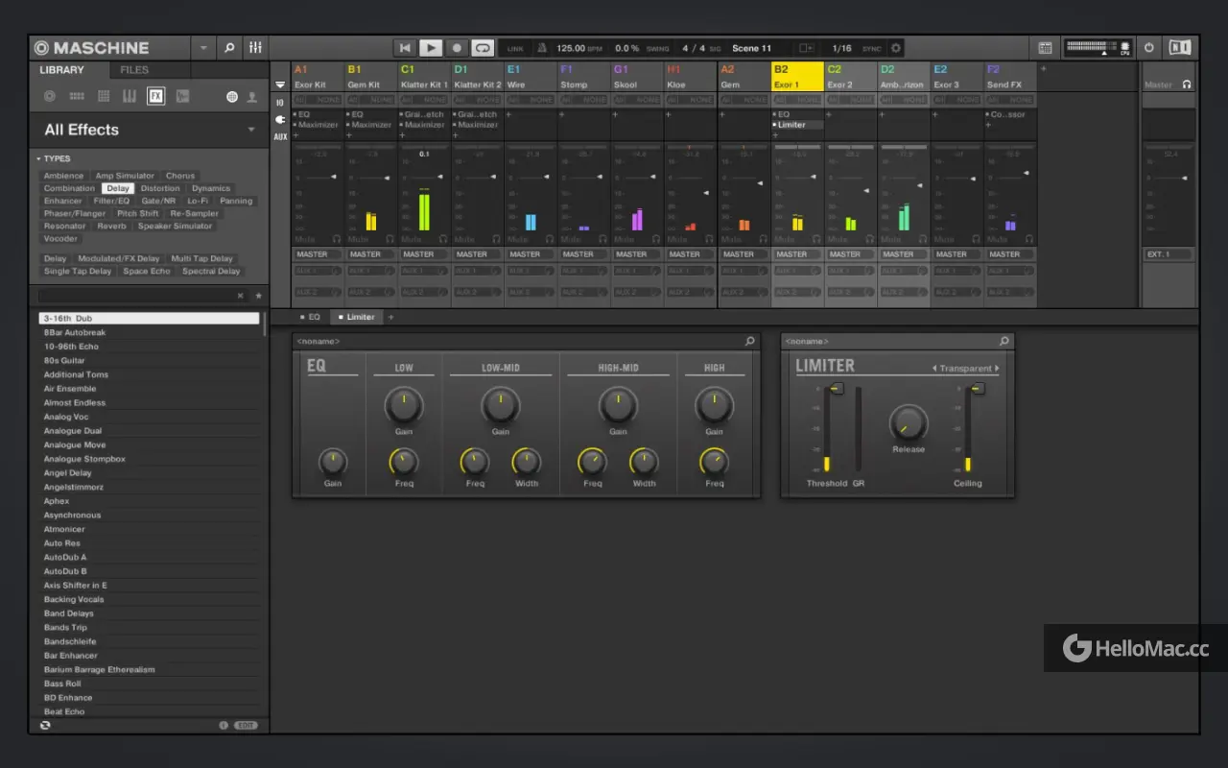Select Groups file type icon in library

pos(77,96)
